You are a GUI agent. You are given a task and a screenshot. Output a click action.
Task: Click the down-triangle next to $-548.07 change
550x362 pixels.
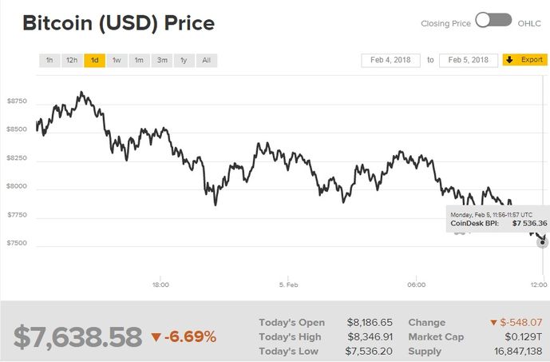click(494, 322)
